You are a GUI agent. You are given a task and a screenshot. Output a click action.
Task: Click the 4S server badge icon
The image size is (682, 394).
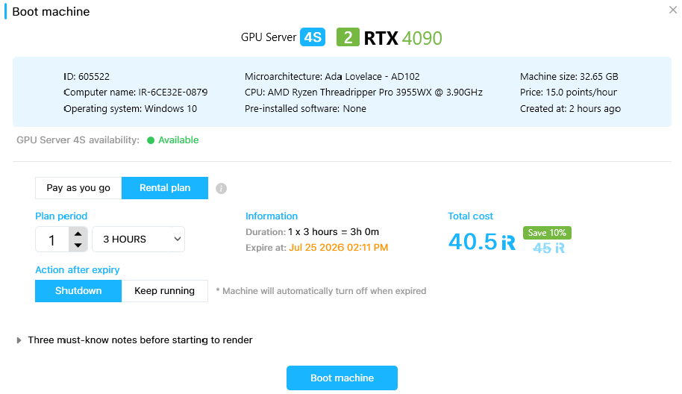(x=313, y=37)
